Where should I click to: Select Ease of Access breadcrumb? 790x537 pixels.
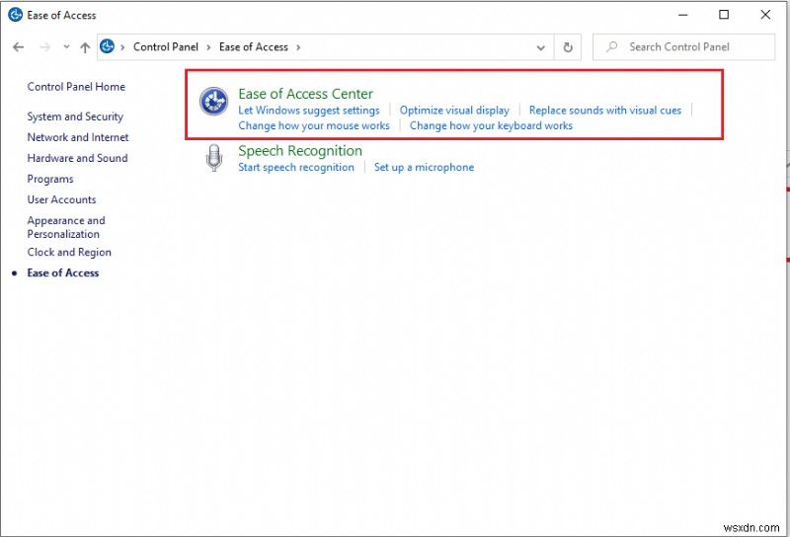[254, 46]
